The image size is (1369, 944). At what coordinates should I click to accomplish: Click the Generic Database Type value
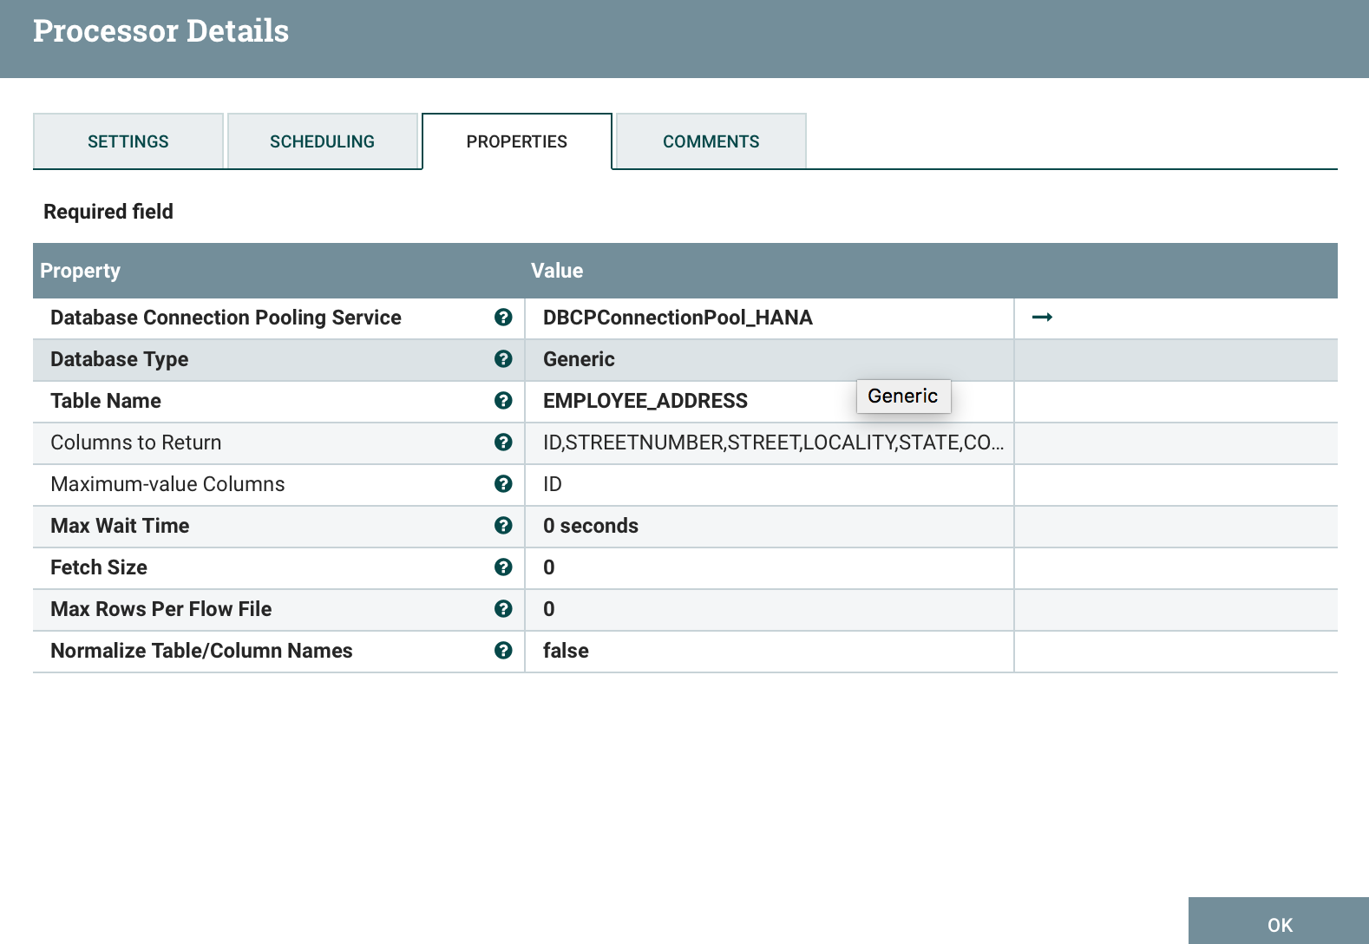pyautogui.click(x=580, y=359)
